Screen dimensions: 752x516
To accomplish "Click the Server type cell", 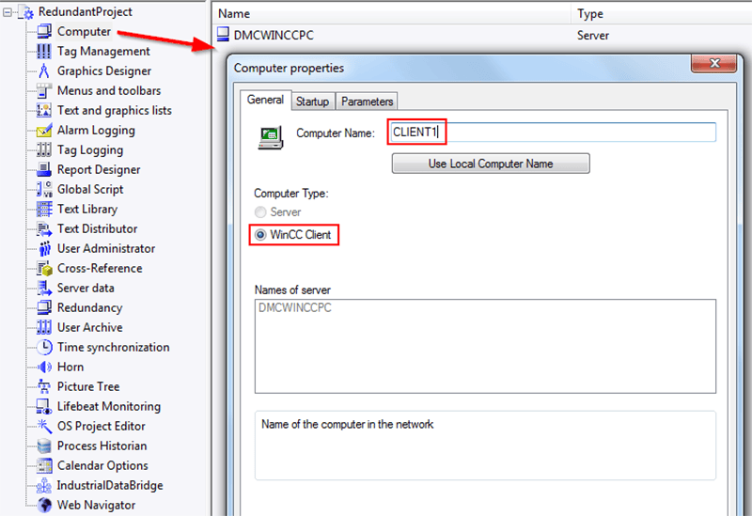I will (x=593, y=35).
